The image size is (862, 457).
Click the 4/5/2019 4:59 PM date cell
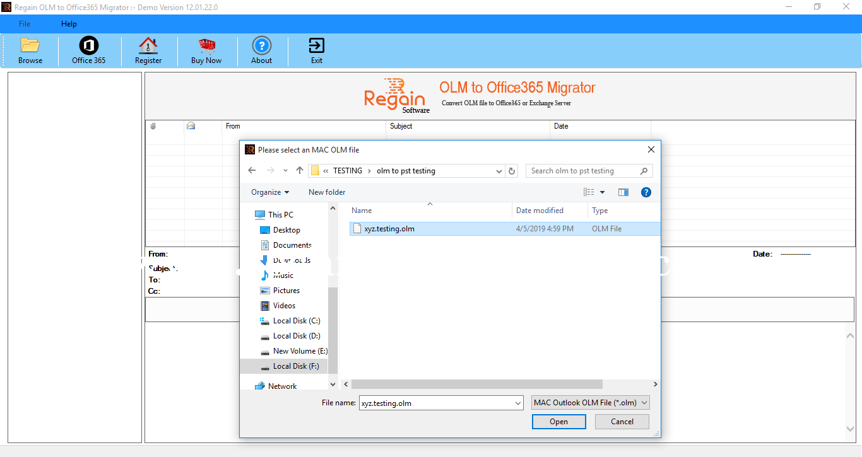coord(545,229)
